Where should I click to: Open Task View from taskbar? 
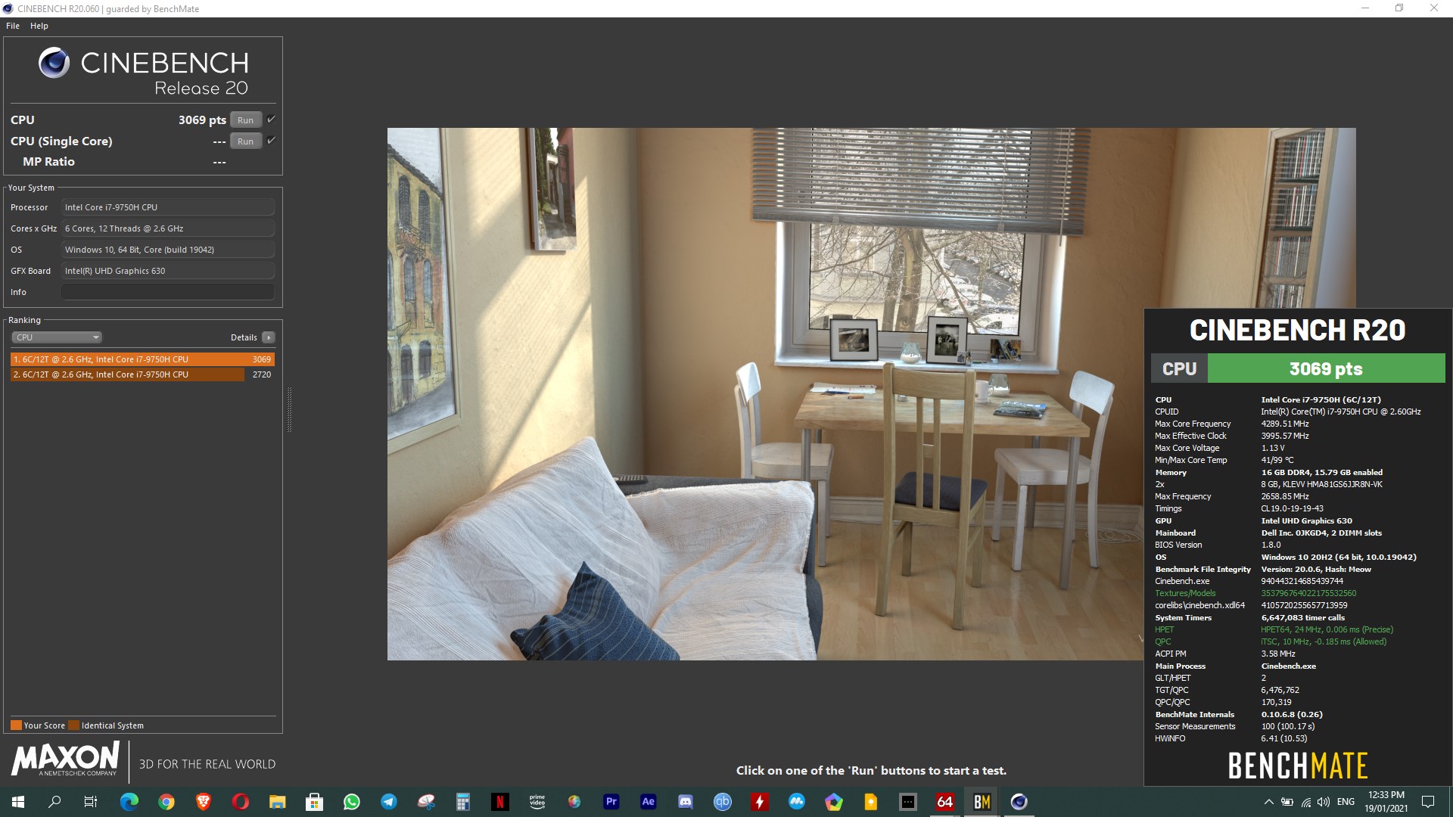91,802
